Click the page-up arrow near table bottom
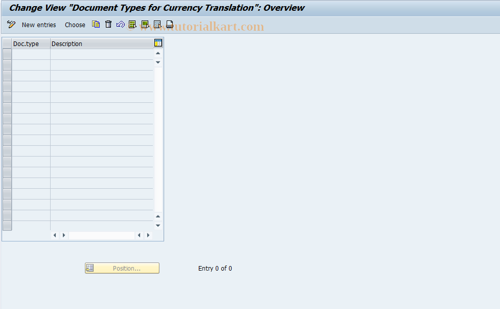This screenshot has width=500, height=309. coord(158,216)
